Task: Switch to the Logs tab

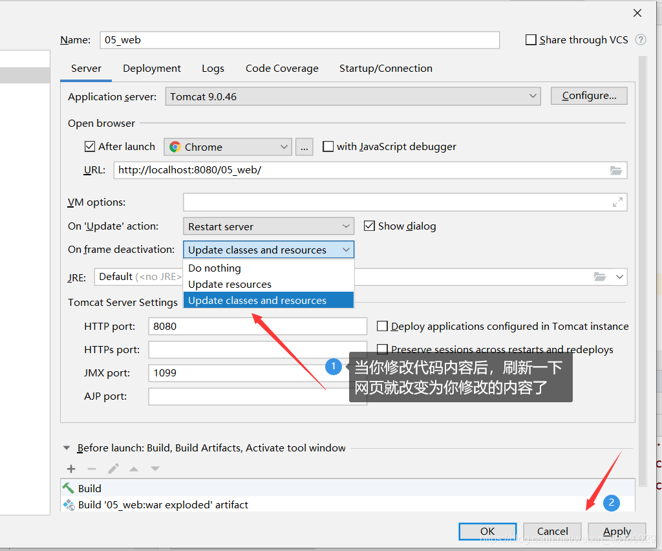Action: click(213, 69)
